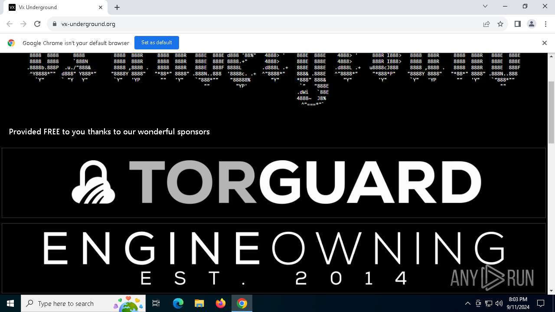Screen dimensions: 555x312
Task: View site information lock icon
Action: coord(54,24)
